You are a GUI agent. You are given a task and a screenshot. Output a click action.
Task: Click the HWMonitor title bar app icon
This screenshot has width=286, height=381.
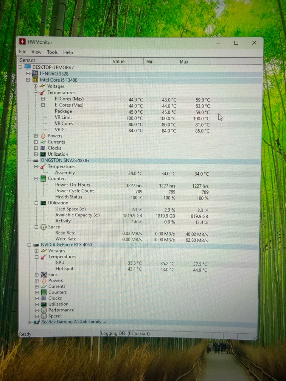point(23,42)
